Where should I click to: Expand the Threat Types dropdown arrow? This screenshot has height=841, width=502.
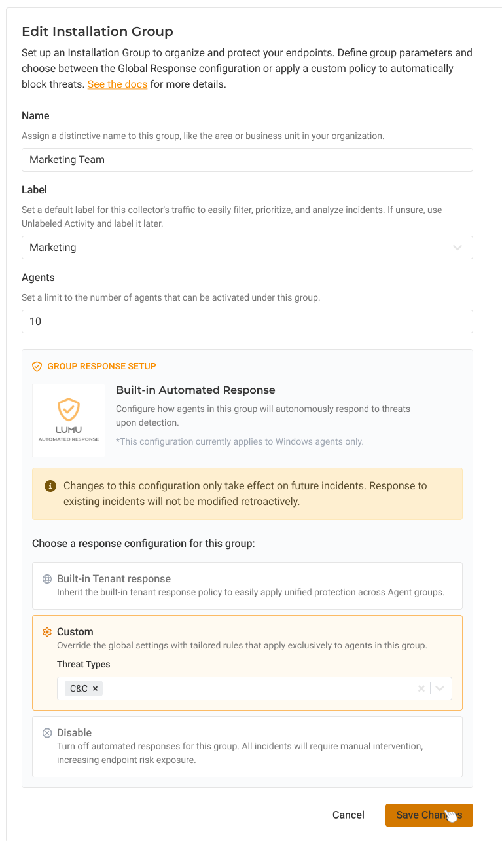440,688
